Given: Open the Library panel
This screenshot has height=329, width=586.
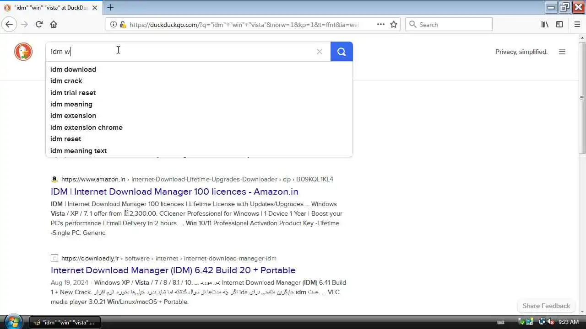Looking at the screenshot, I should click(x=545, y=25).
